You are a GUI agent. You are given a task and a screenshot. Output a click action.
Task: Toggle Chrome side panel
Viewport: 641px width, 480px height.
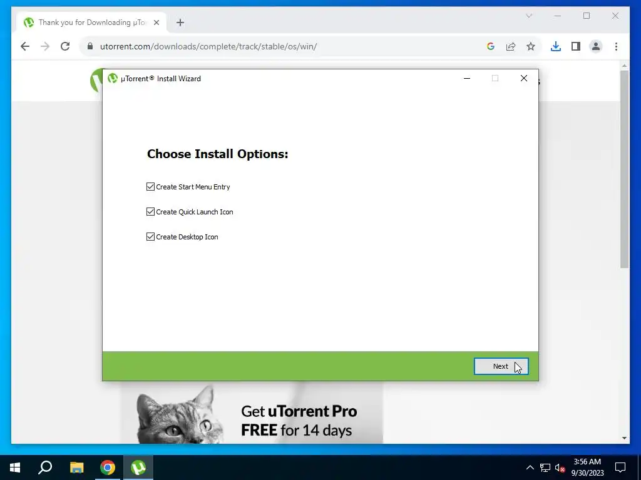pos(576,46)
